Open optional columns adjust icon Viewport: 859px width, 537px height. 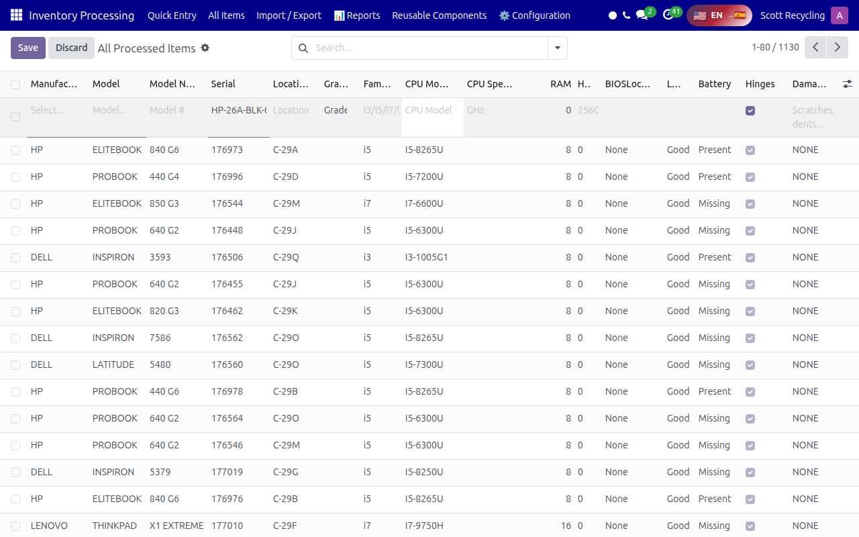[848, 84]
